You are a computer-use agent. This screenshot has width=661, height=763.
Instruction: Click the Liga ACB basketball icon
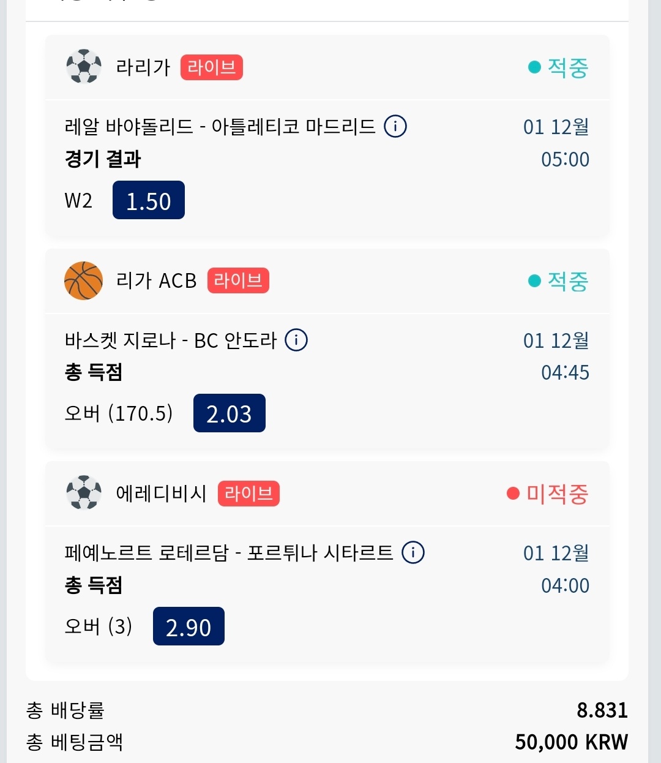[84, 281]
